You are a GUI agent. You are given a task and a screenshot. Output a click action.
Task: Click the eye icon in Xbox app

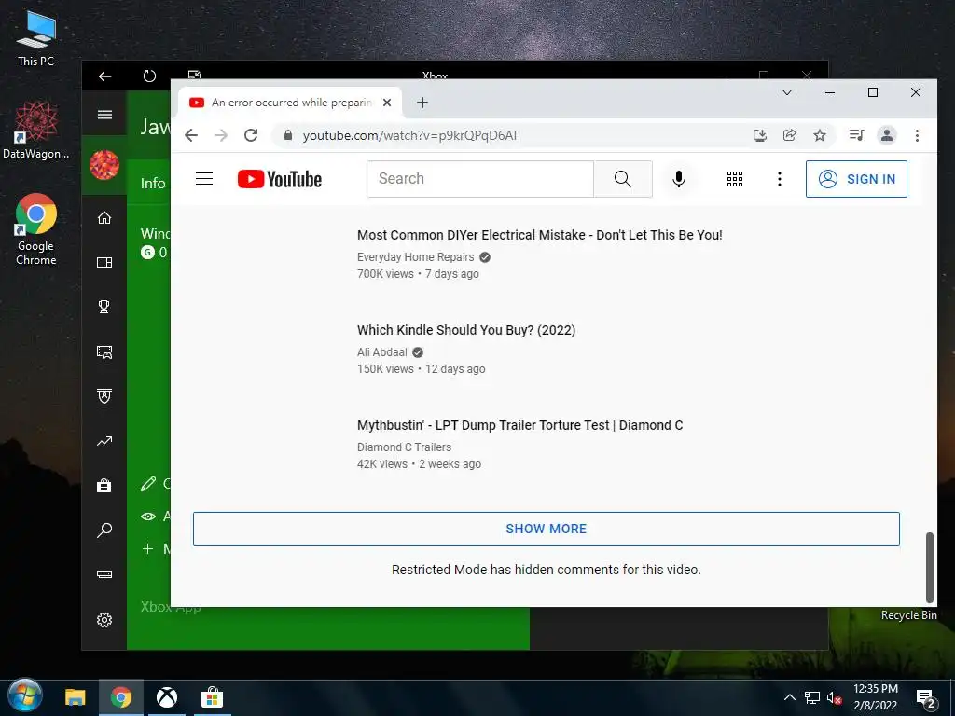148,516
